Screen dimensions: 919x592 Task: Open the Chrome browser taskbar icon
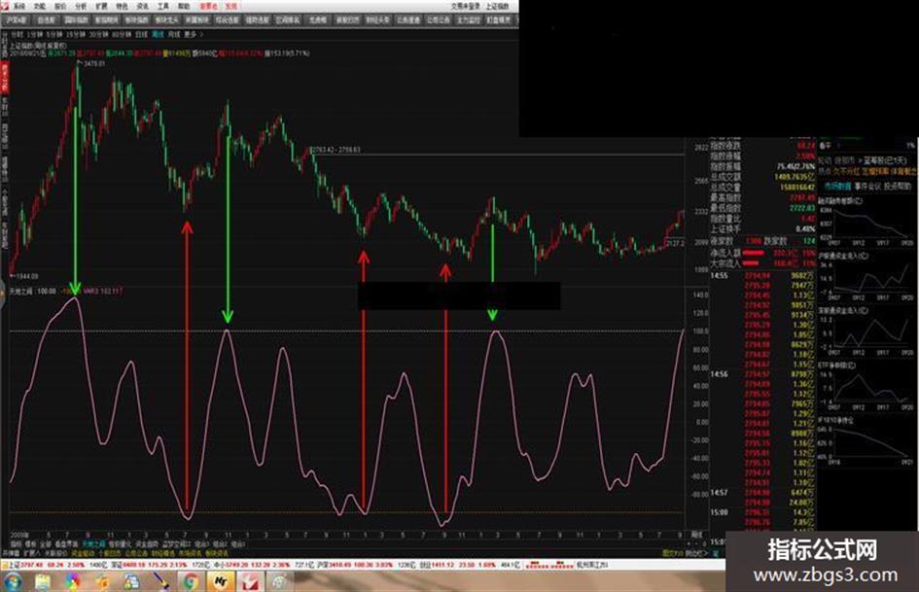191,581
